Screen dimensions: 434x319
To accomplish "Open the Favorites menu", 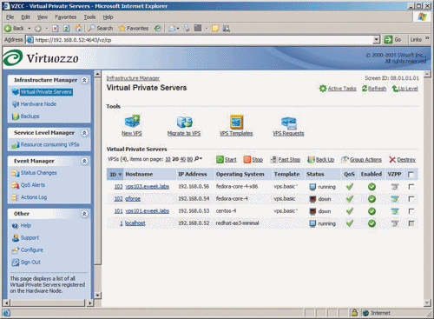I will 66,17.
